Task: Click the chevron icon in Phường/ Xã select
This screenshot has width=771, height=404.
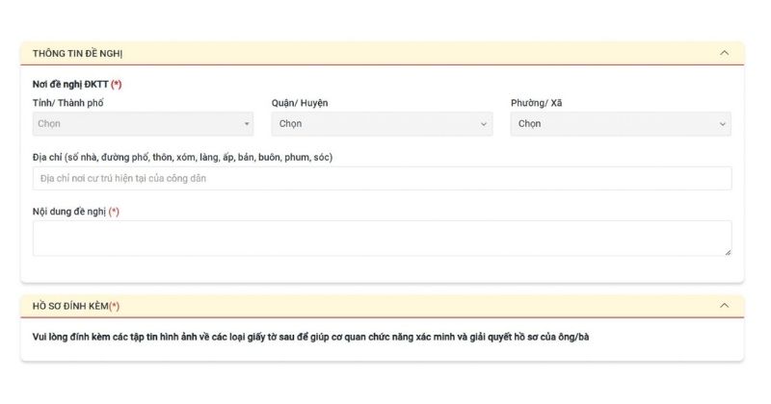Action: [x=723, y=124]
